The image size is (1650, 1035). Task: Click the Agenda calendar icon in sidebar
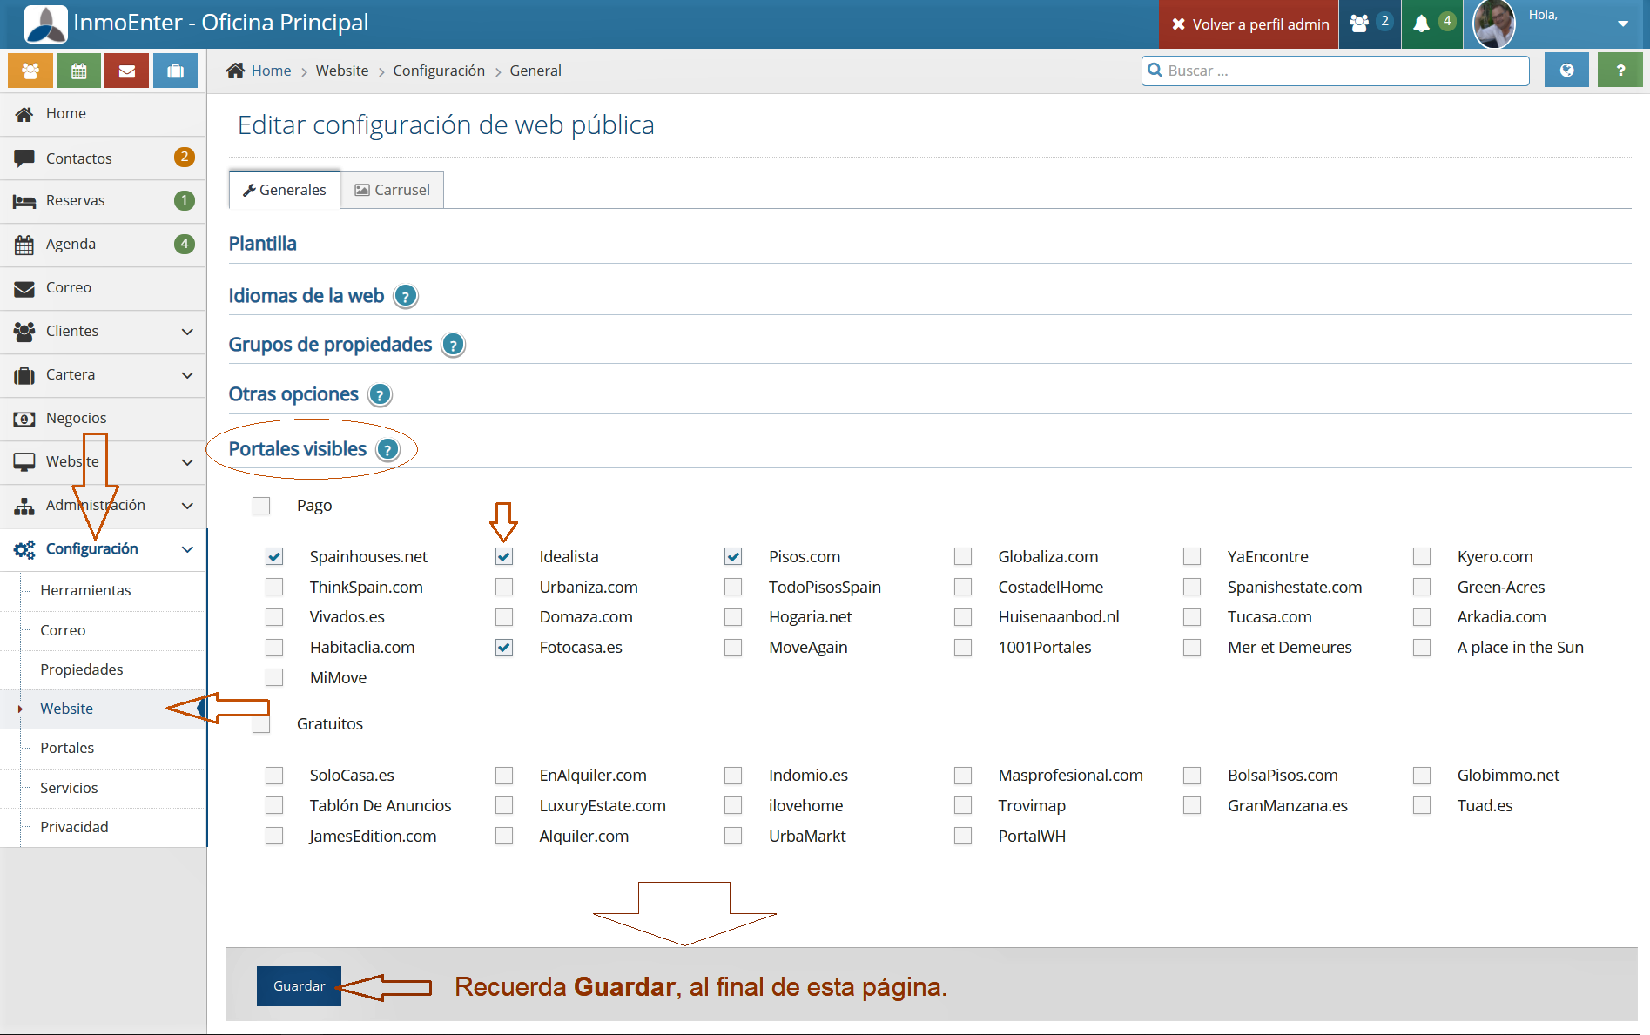(24, 245)
